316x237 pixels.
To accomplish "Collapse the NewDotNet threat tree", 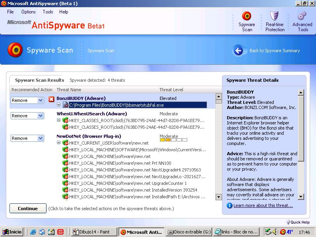I will point(58,143).
